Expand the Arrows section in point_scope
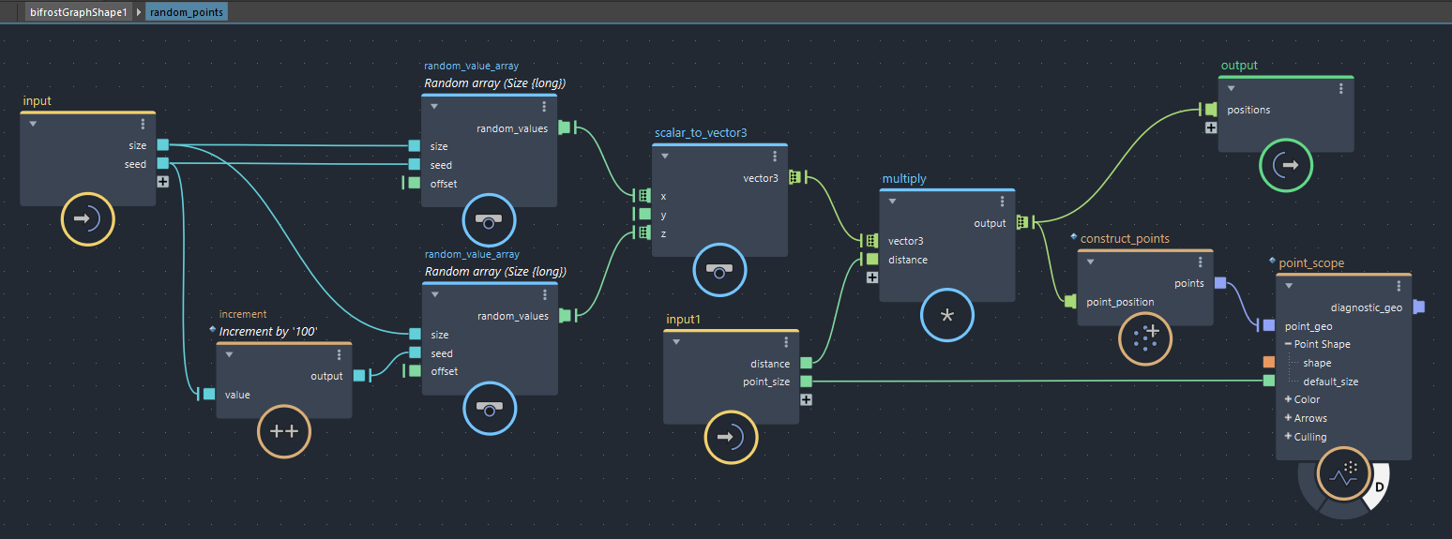Screen dimensions: 1452x539 (x=1289, y=418)
